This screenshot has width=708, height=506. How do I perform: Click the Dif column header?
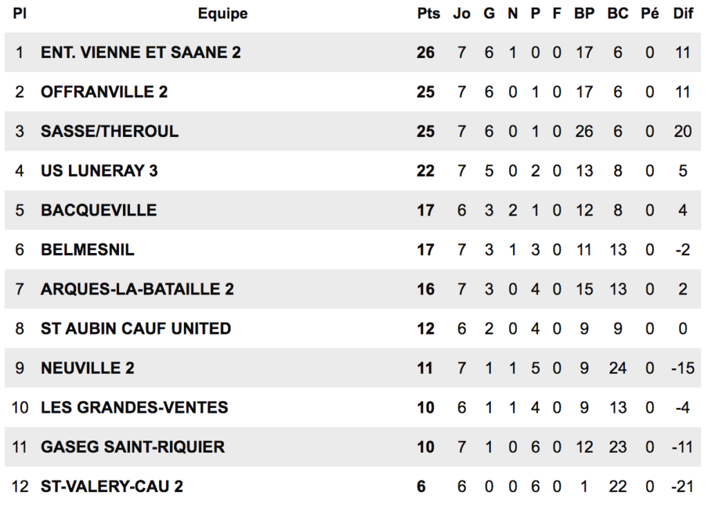(x=682, y=14)
